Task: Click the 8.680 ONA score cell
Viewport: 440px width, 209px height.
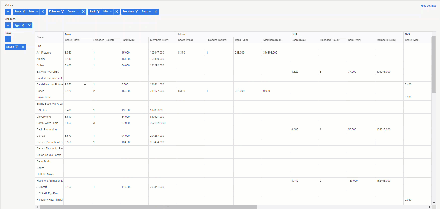Action: 304,129
